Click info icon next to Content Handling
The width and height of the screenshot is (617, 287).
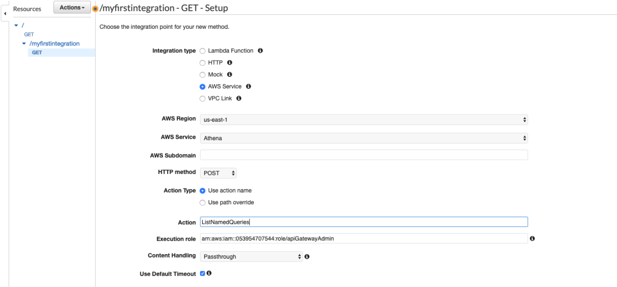(x=307, y=256)
